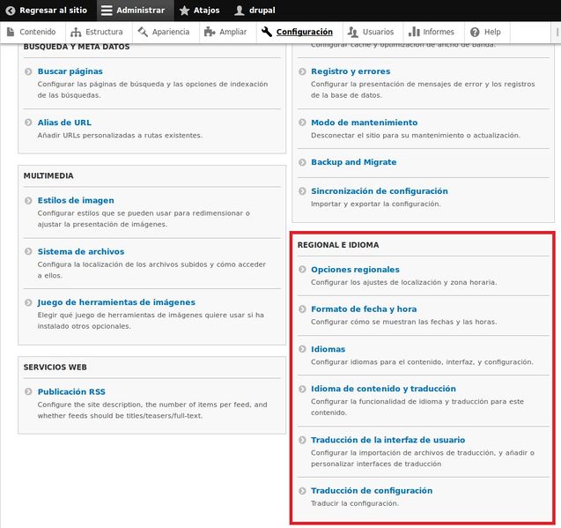Click the arrow bullet beside Estilos de imagen

tap(28, 201)
